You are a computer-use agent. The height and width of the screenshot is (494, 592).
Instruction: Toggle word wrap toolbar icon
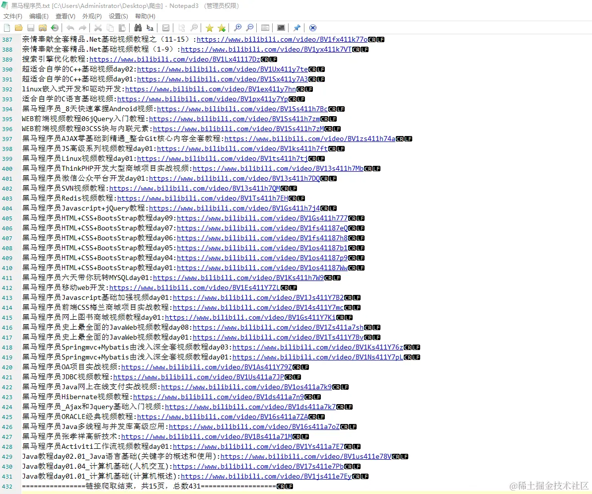coord(166,28)
